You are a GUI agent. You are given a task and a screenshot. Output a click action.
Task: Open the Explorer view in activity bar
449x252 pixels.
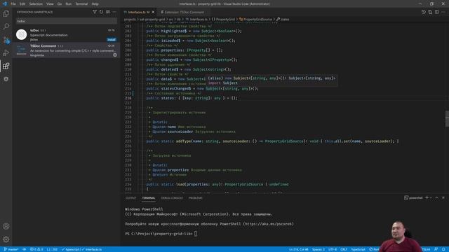pyautogui.click(x=6, y=13)
